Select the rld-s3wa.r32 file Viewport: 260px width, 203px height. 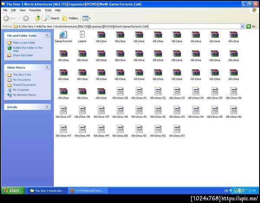[158, 93]
